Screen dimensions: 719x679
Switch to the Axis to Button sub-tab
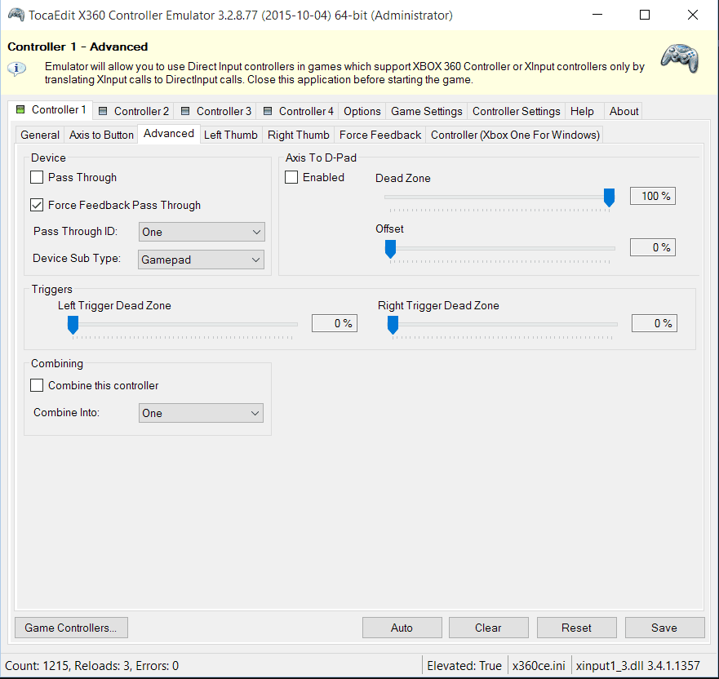101,135
